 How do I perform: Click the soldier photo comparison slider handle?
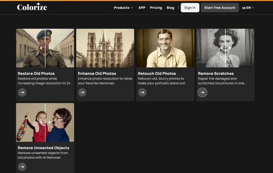point(45,48)
